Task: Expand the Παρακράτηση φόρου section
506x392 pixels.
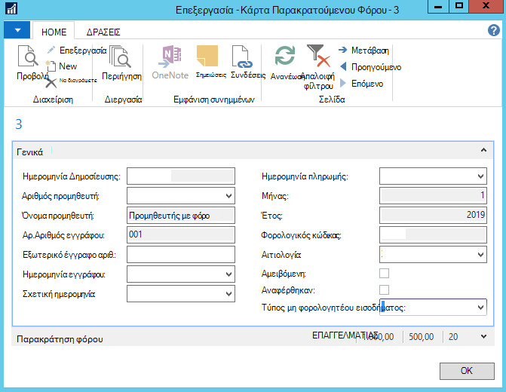Action: point(483,336)
